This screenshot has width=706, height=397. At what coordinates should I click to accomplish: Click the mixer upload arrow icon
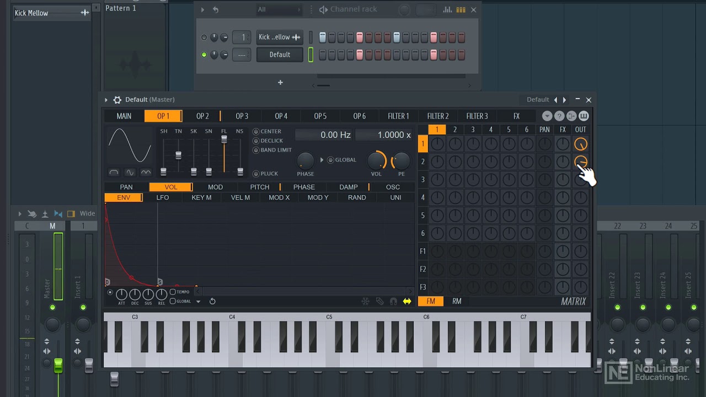[45, 214]
